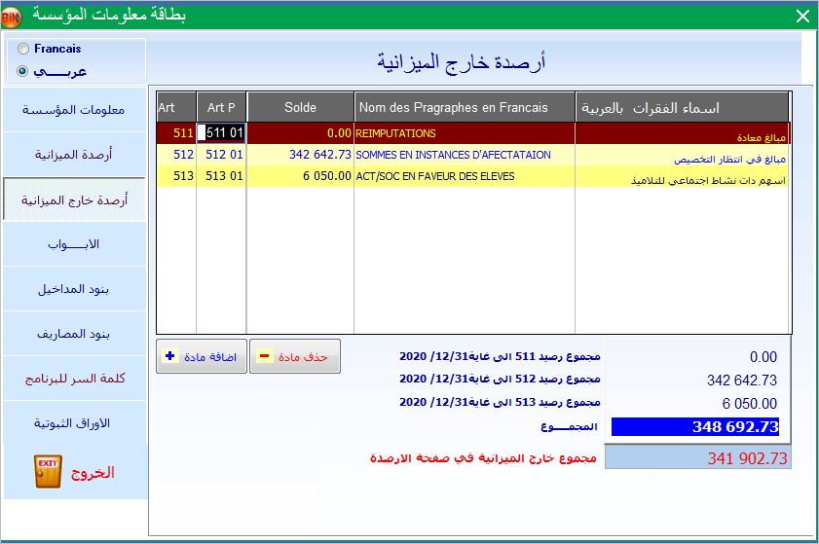Open بنود المصاريف in the sidebar
819x544 pixels.
pos(74,334)
